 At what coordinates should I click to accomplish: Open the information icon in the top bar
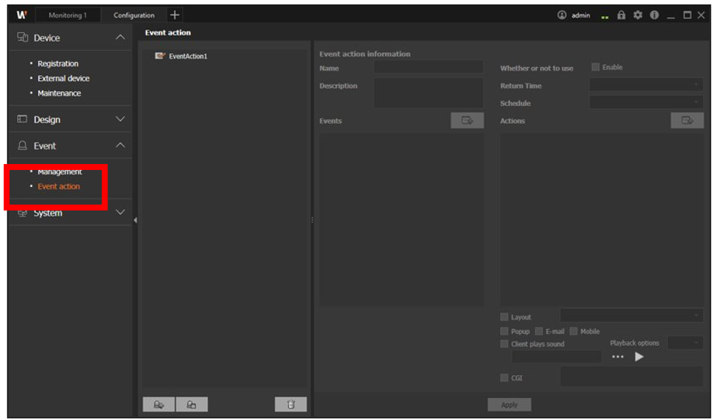click(x=653, y=15)
